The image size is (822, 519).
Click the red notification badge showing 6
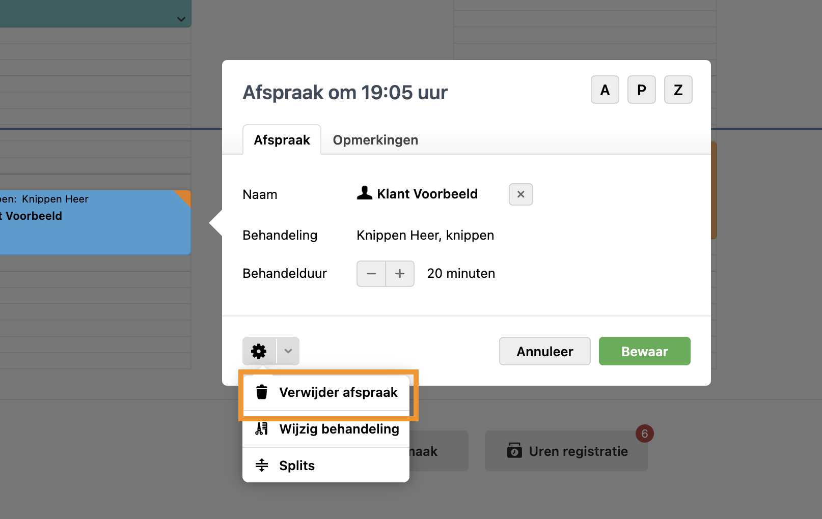[x=644, y=434]
